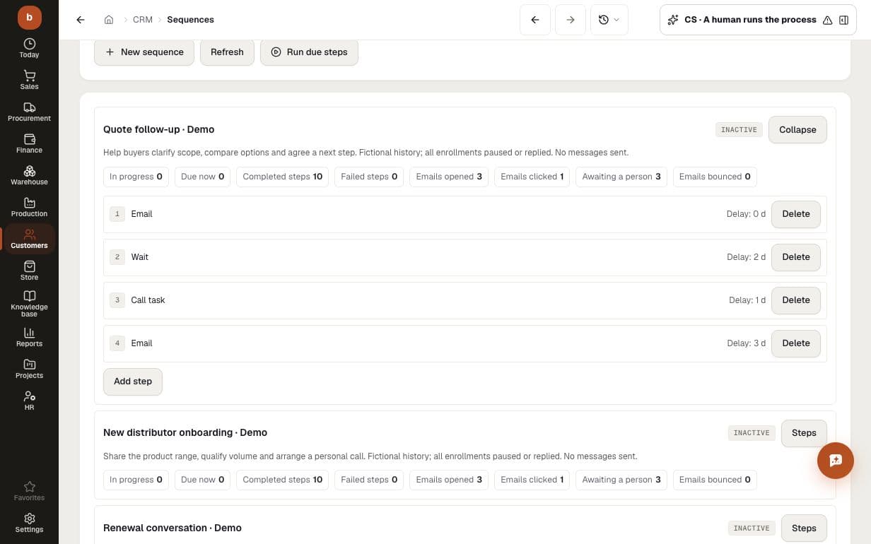The height and width of the screenshot is (544, 871).
Task: Click Quote follow-up 'In progress 0' chip
Action: [136, 177]
